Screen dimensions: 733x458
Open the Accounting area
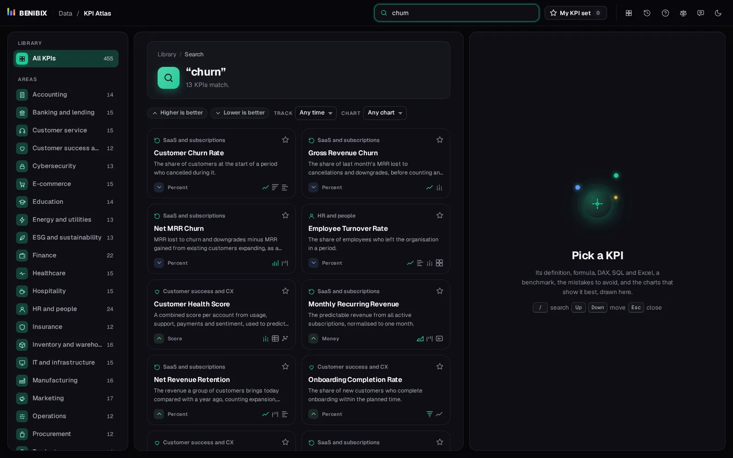pyautogui.click(x=66, y=95)
